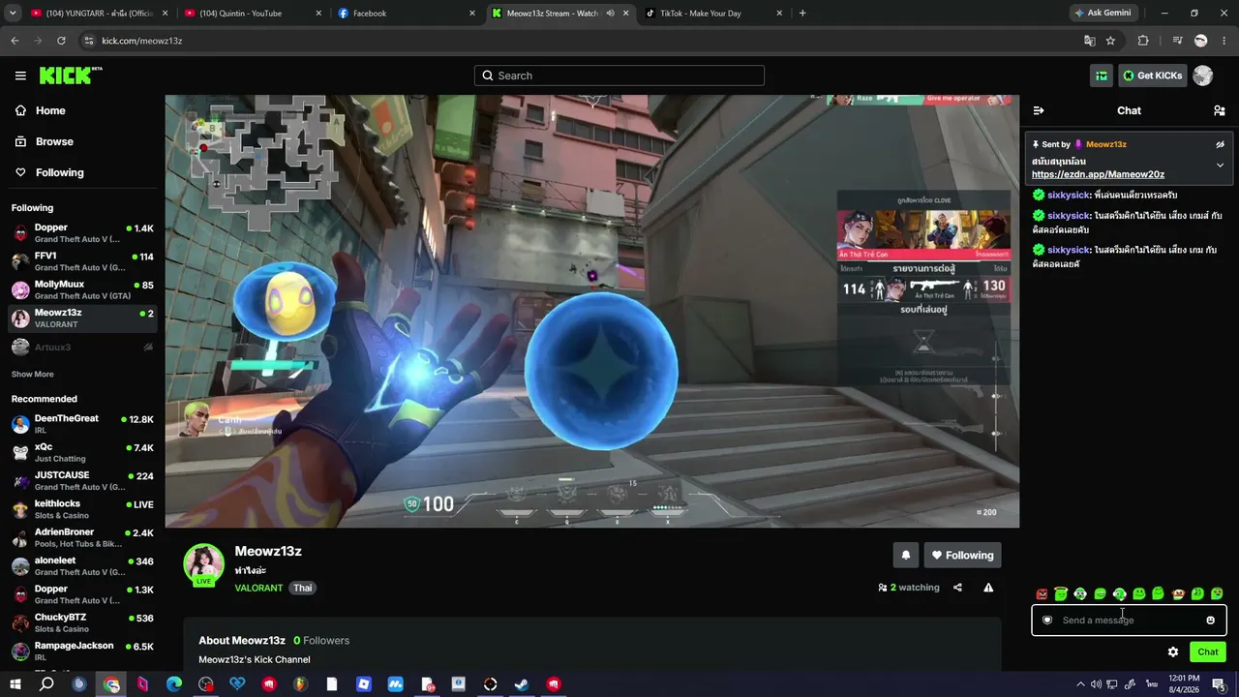Open Windows taskbar search
Screen dimensions: 1239x697
point(46,684)
